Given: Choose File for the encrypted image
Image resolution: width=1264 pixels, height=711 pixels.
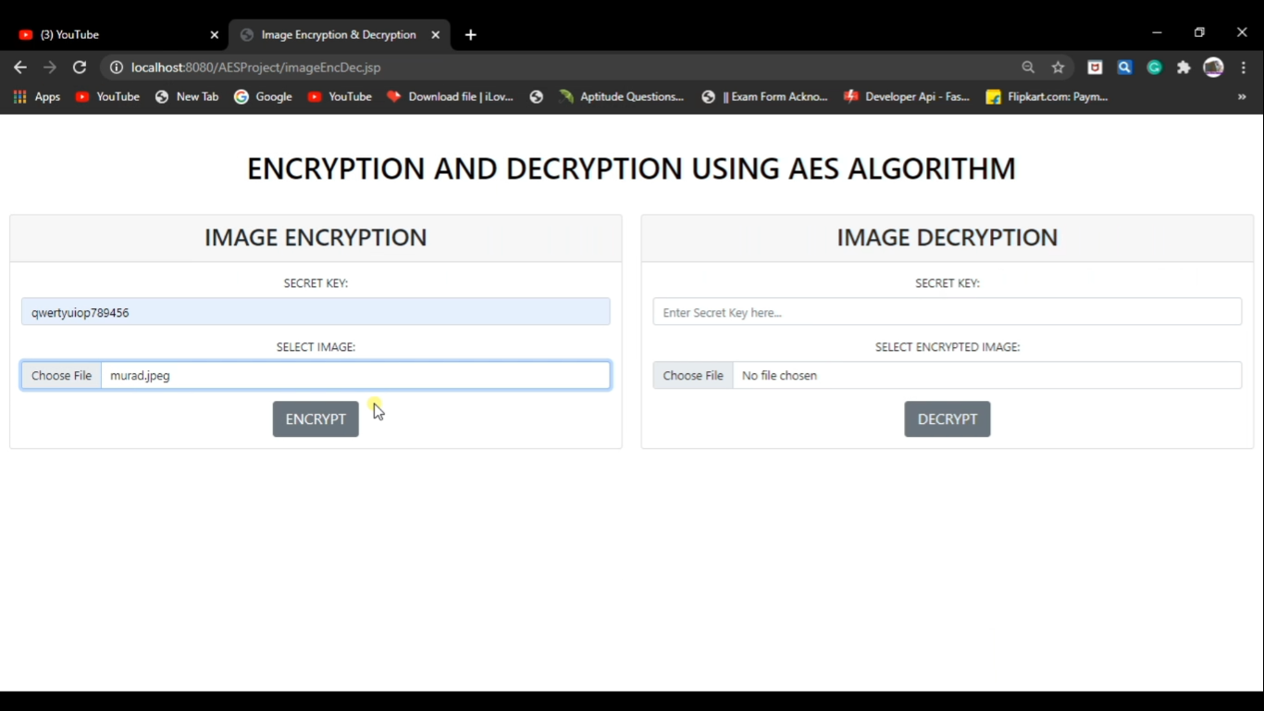Looking at the screenshot, I should (691, 375).
